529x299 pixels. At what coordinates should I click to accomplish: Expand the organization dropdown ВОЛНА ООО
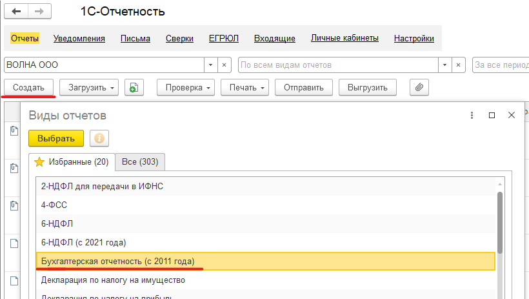click(x=210, y=65)
